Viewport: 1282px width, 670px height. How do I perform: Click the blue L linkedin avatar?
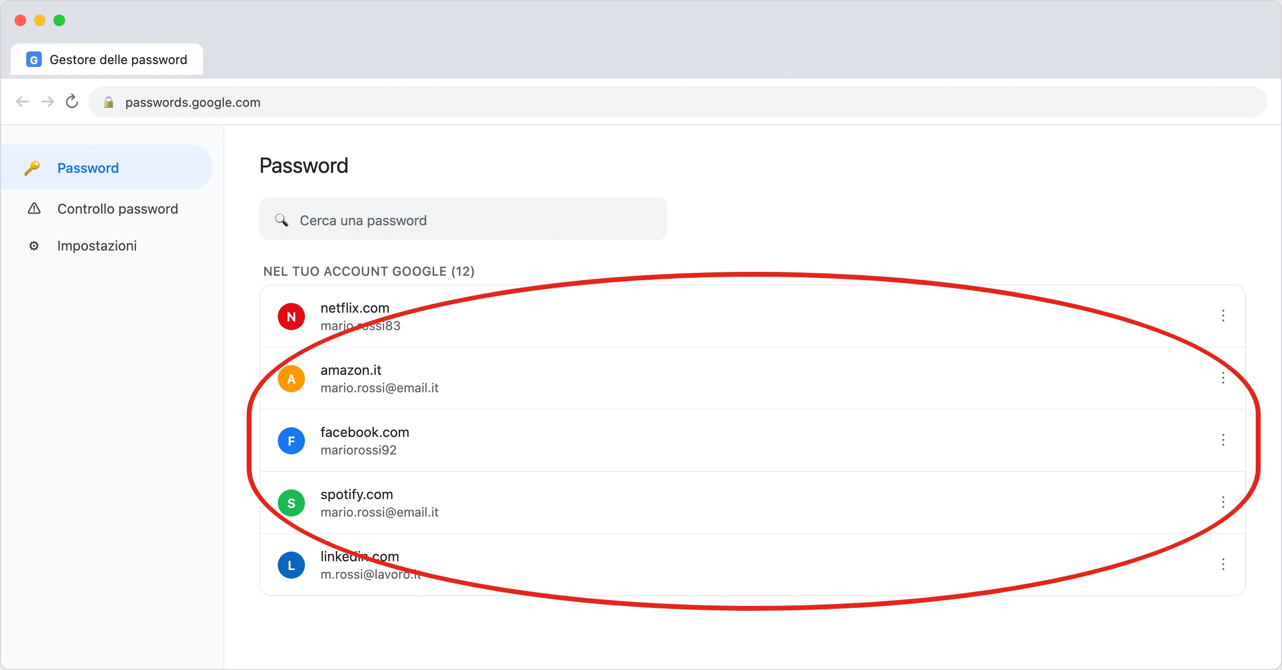pyautogui.click(x=291, y=565)
